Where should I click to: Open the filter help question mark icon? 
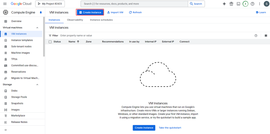coord(256,35)
